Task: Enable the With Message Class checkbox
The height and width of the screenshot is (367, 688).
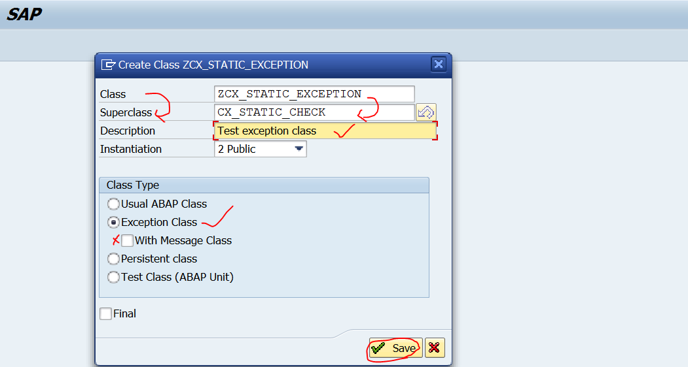Action: coord(127,240)
